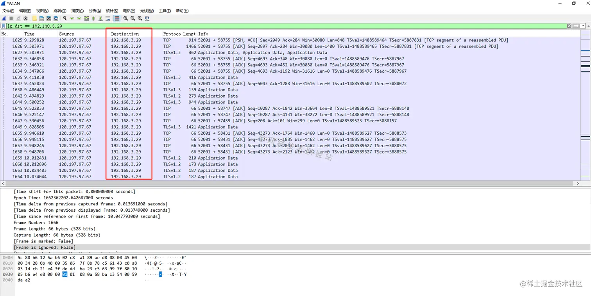The width and height of the screenshot is (591, 296).
Task: Sort by the Protocol column header
Action: coord(172,34)
